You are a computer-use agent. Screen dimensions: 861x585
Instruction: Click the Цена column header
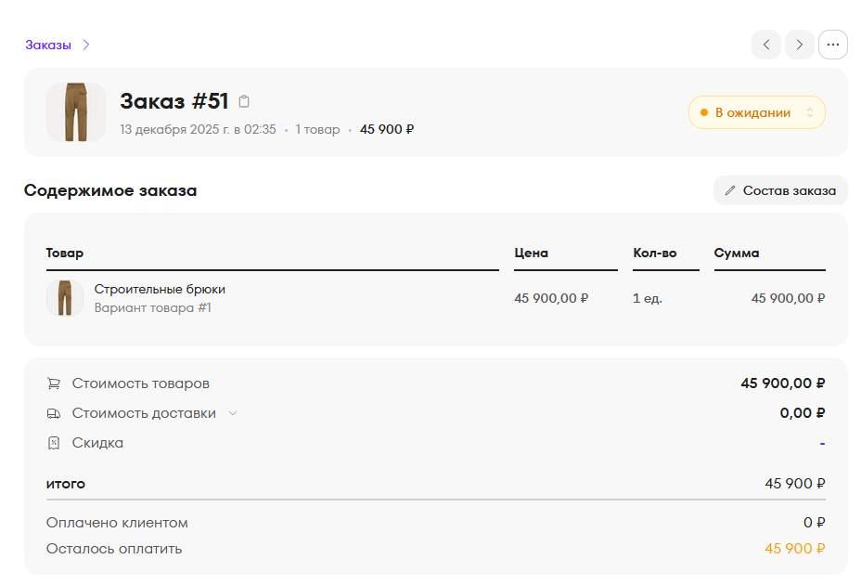pos(532,253)
